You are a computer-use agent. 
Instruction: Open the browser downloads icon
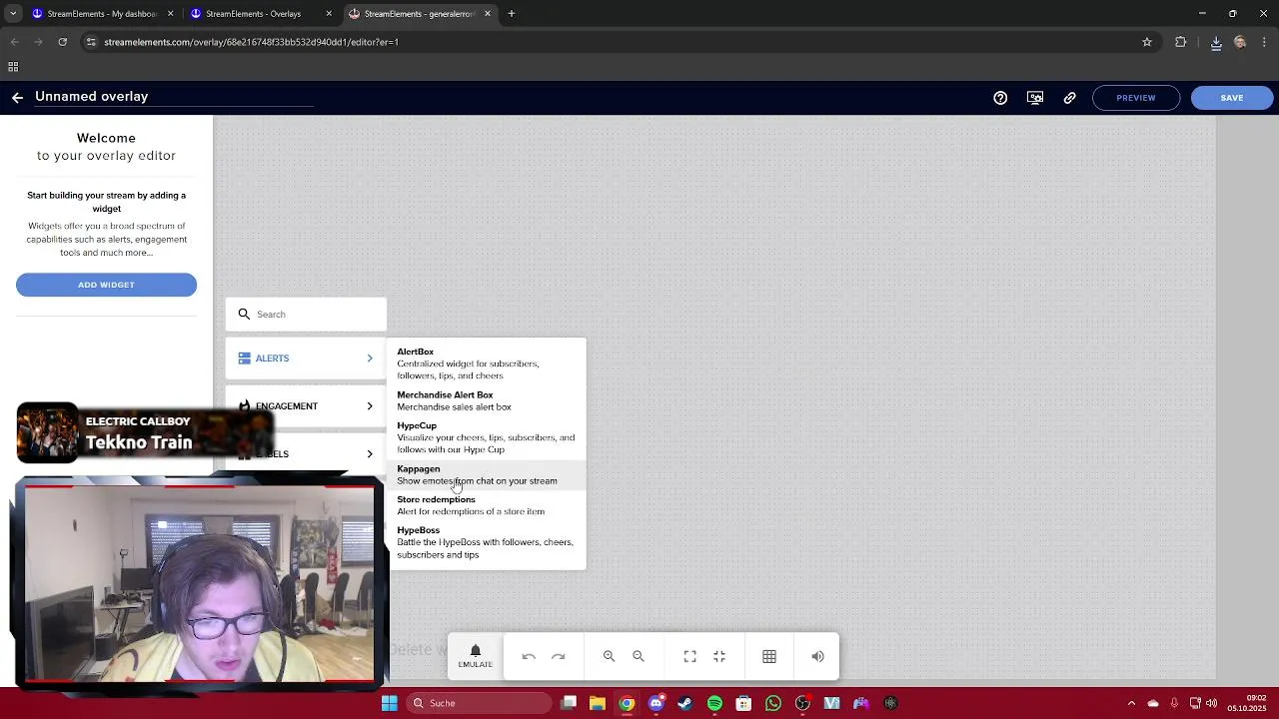(x=1216, y=42)
